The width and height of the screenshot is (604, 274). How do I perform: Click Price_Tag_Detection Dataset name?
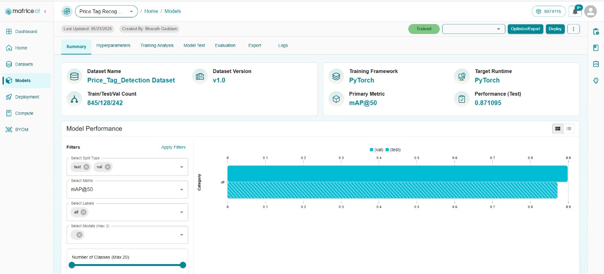(x=131, y=80)
